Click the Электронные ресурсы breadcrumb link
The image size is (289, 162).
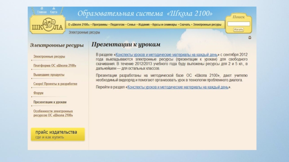click(x=84, y=32)
